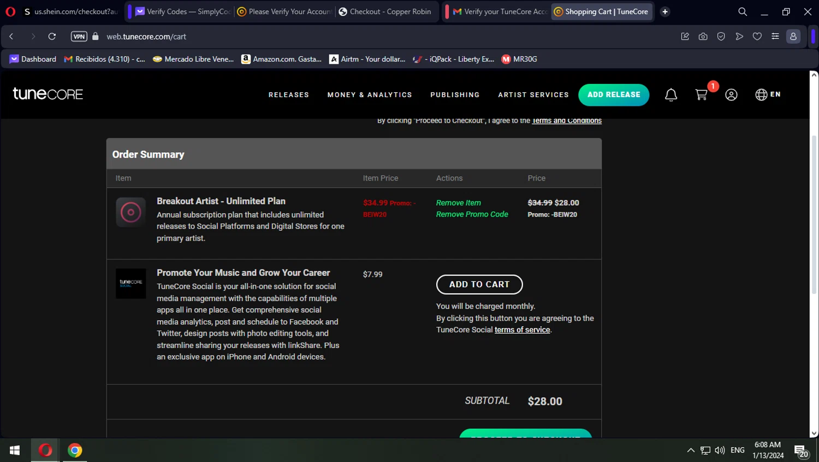Click the page vertical scrollbar thumb

coord(814,215)
